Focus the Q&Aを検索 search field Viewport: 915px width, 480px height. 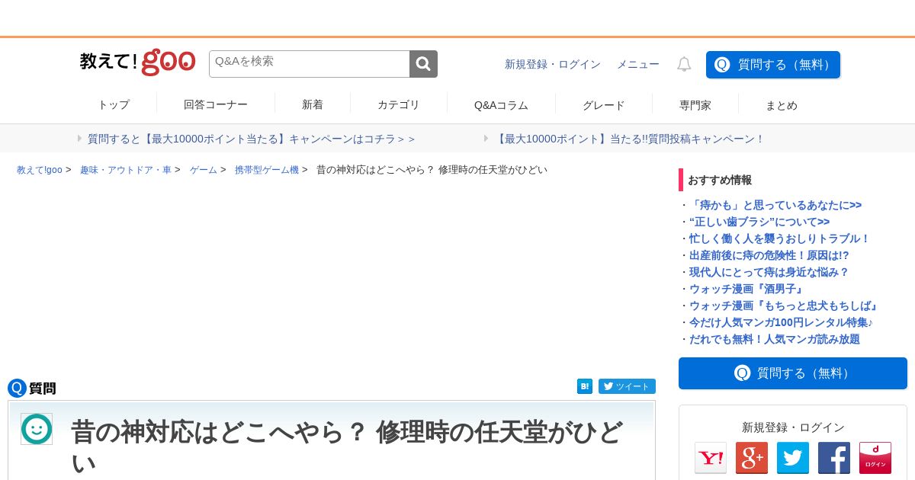point(310,64)
